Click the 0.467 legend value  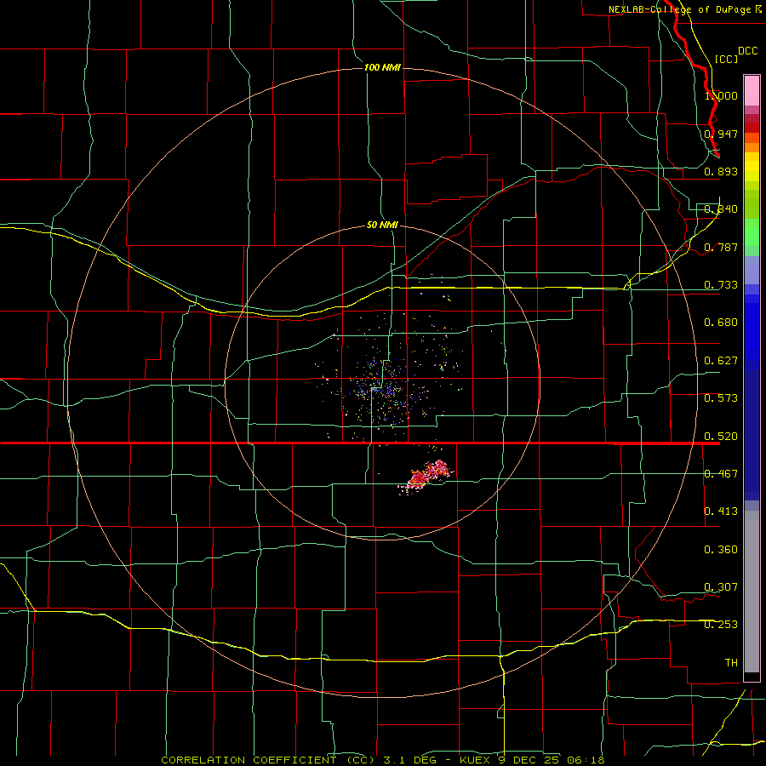[x=721, y=474]
